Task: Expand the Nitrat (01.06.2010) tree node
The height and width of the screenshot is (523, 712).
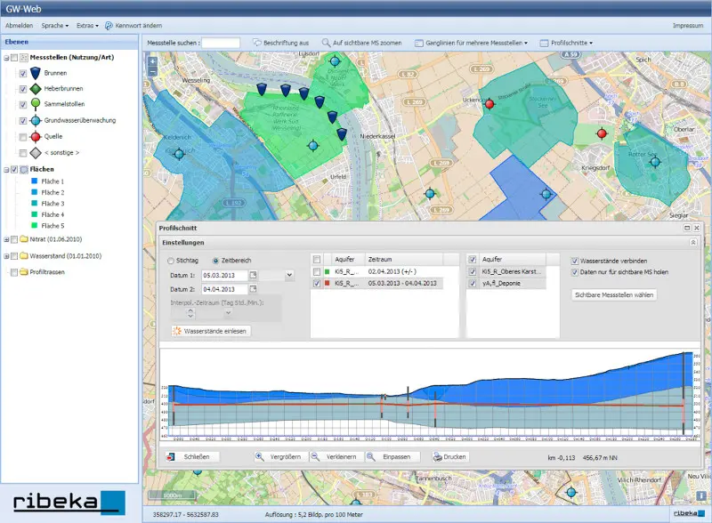Action: click(6, 239)
